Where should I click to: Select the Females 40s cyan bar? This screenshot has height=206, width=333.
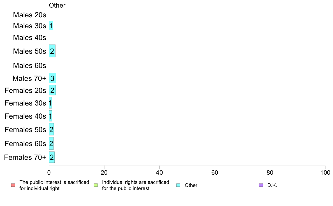(50, 116)
